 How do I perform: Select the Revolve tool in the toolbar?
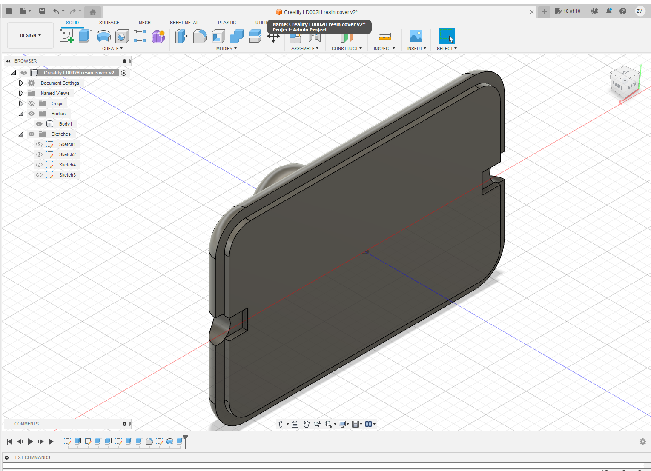pos(103,36)
